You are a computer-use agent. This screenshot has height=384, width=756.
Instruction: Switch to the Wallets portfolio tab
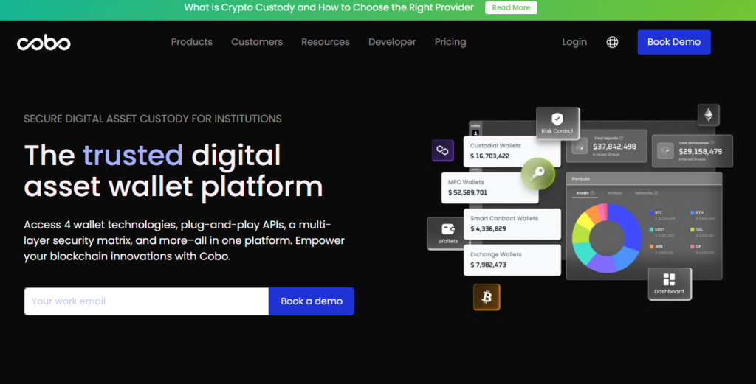point(615,193)
